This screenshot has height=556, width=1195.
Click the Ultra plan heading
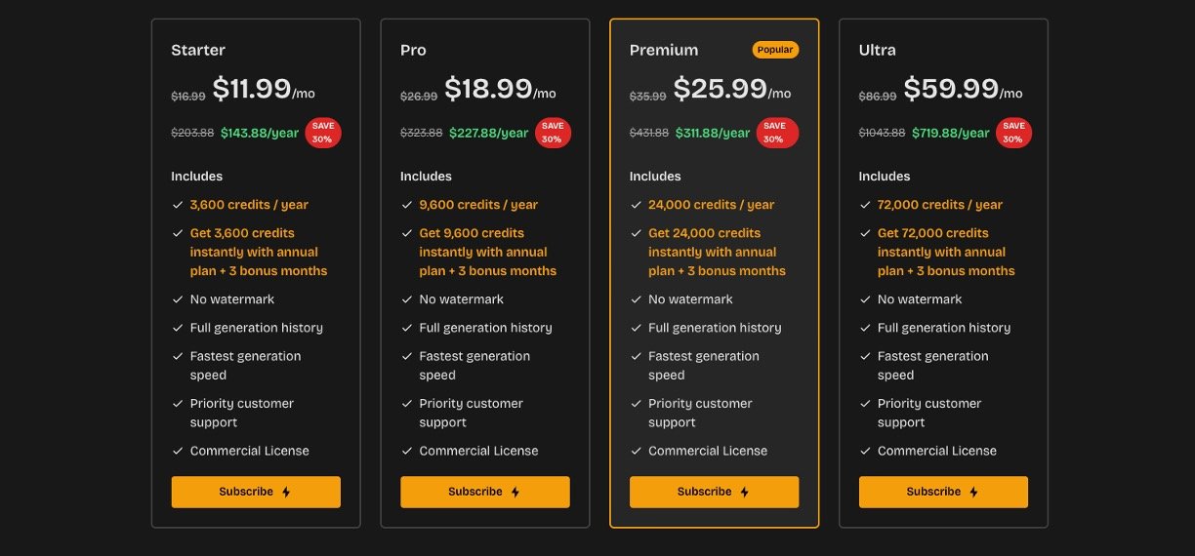tap(877, 50)
